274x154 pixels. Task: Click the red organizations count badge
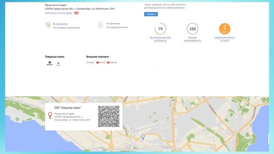tap(76, 13)
